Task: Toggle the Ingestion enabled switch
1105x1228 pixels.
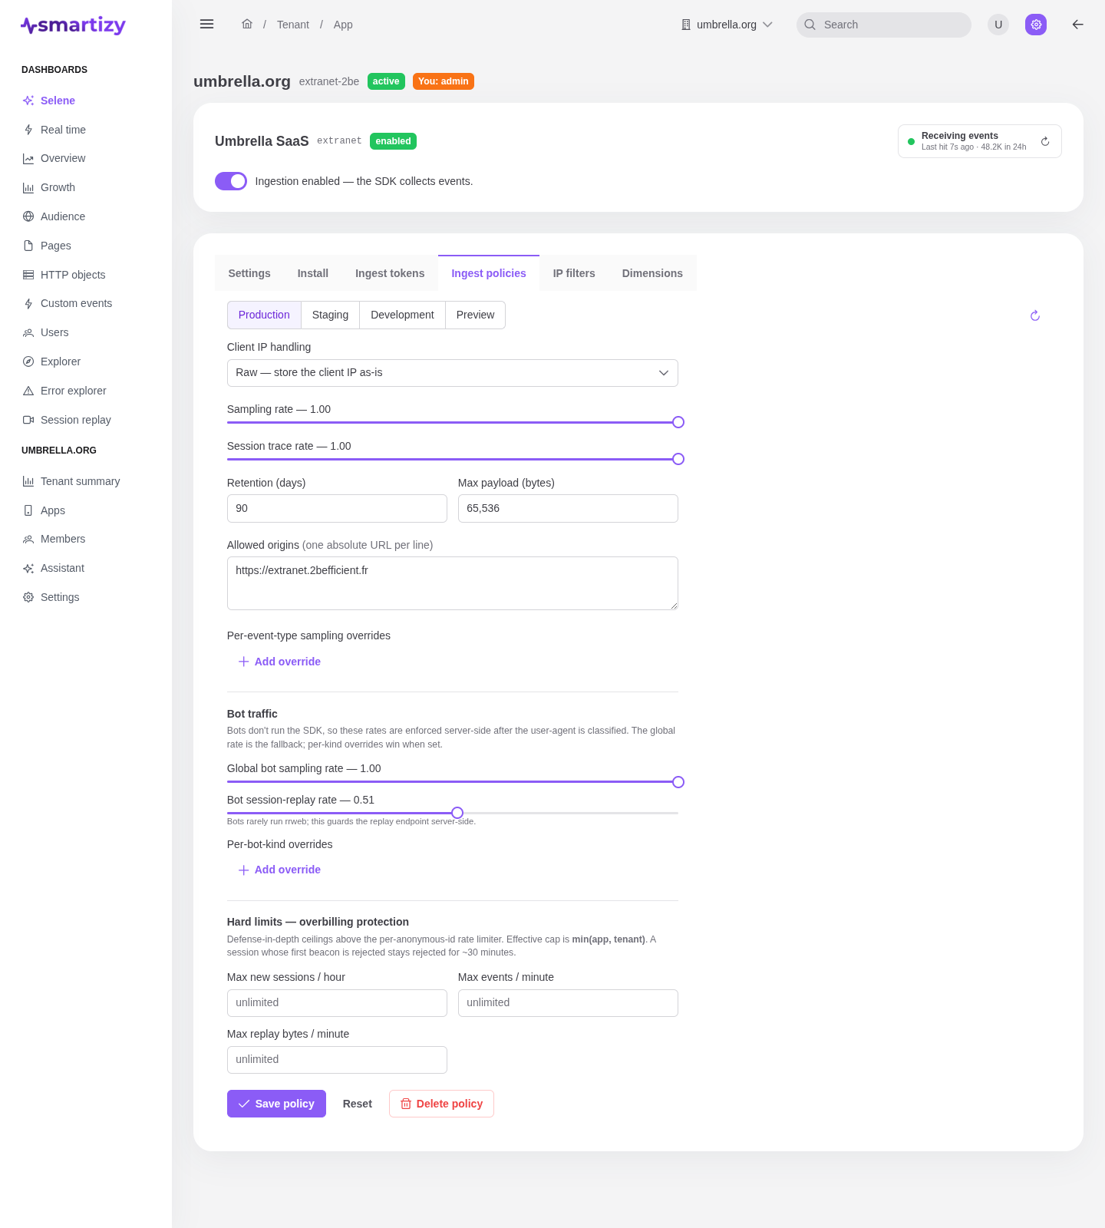Action: [x=231, y=181]
